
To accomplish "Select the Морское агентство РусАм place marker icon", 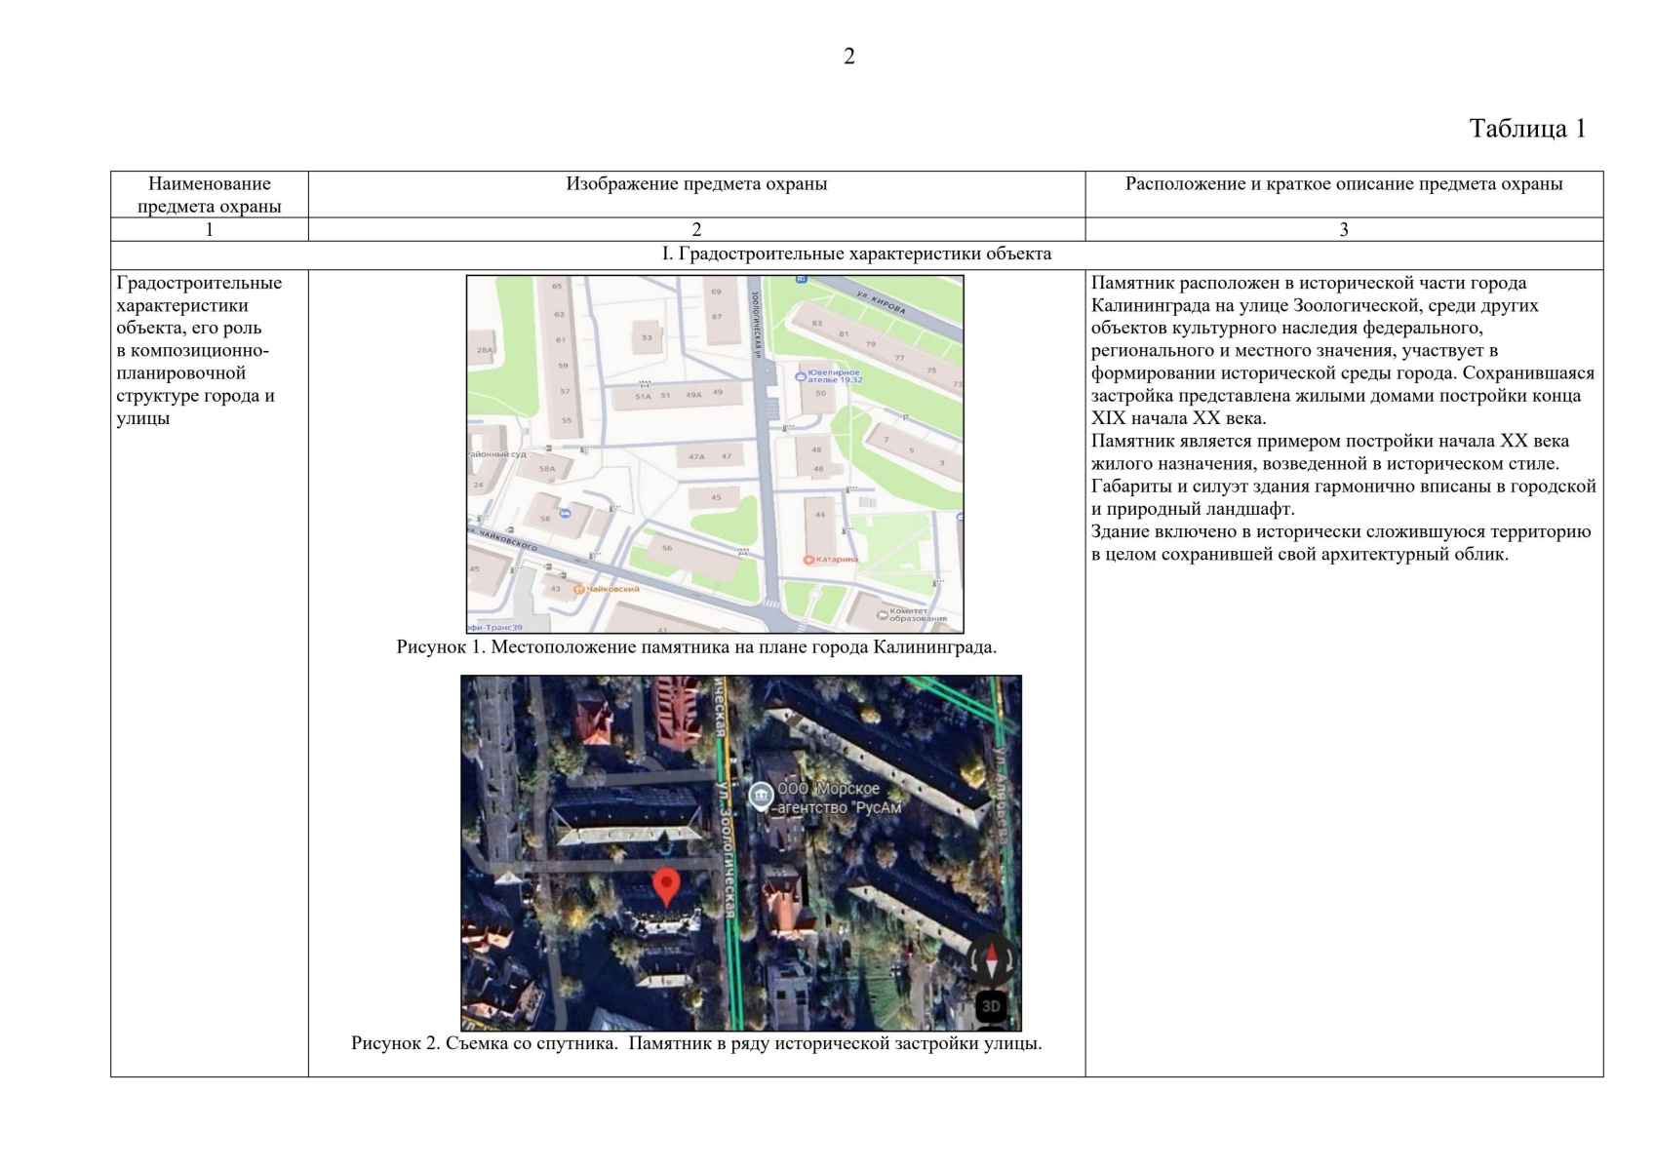I will pyautogui.click(x=761, y=797).
